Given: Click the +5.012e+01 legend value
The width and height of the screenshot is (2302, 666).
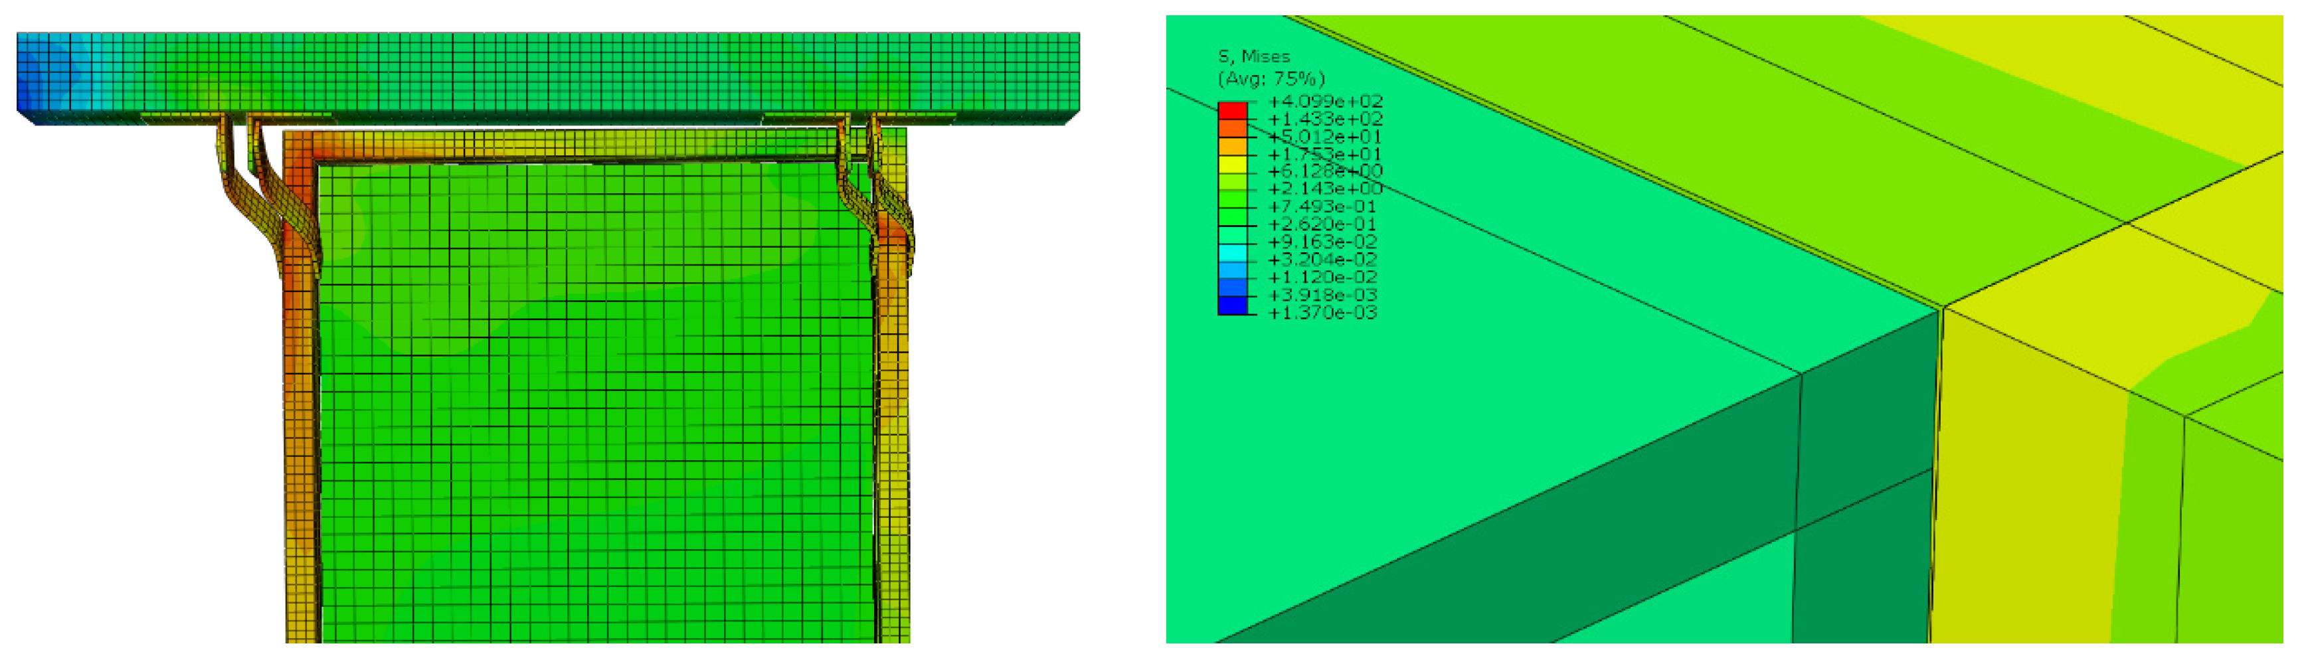Looking at the screenshot, I should point(1324,137).
